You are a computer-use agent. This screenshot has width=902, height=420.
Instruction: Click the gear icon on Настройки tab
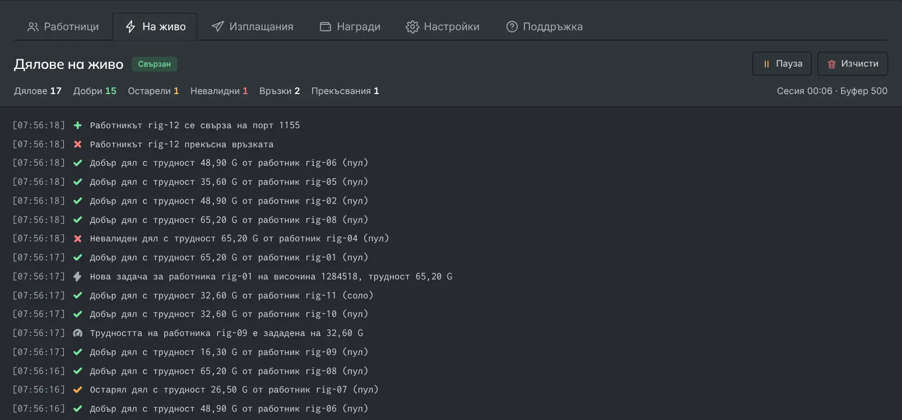click(412, 26)
